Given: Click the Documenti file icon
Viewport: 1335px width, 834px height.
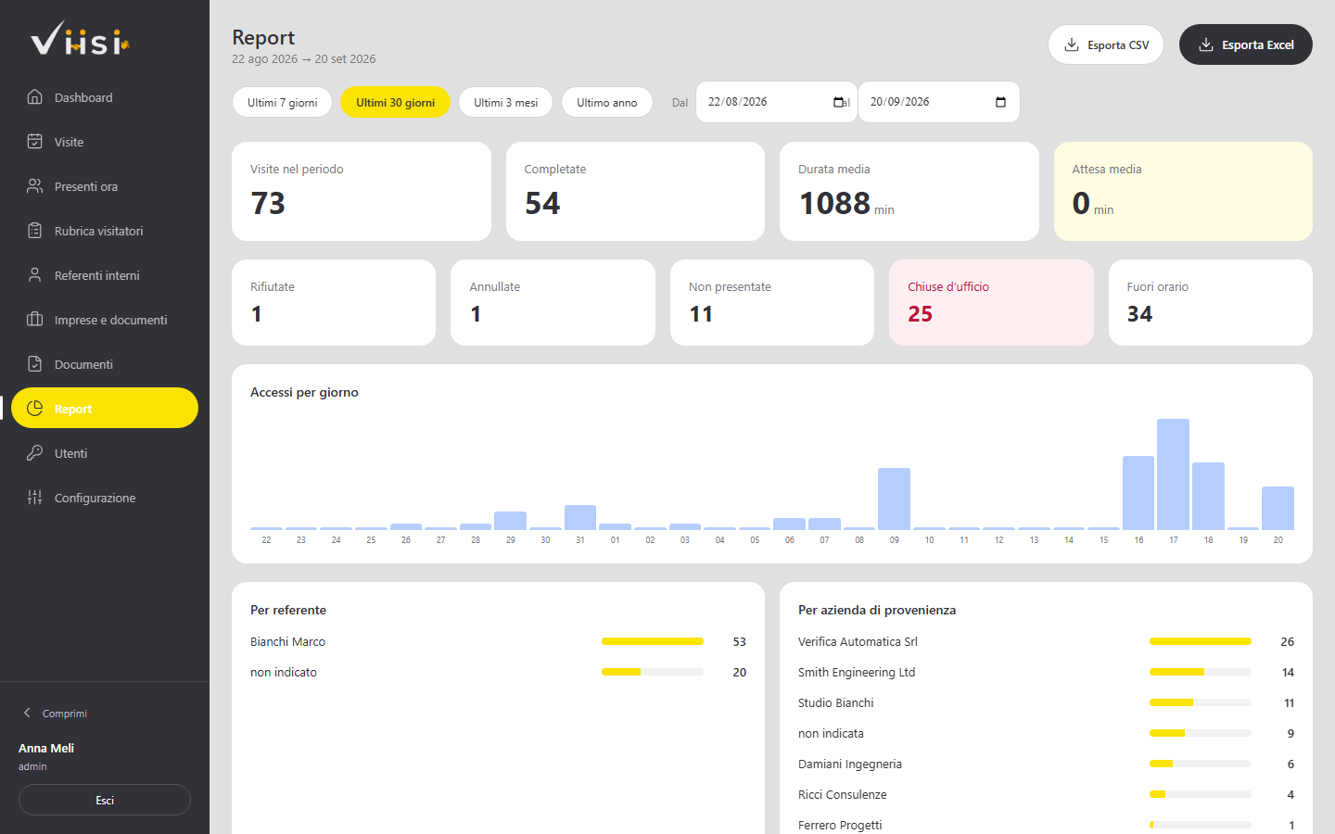Looking at the screenshot, I should [x=35, y=363].
